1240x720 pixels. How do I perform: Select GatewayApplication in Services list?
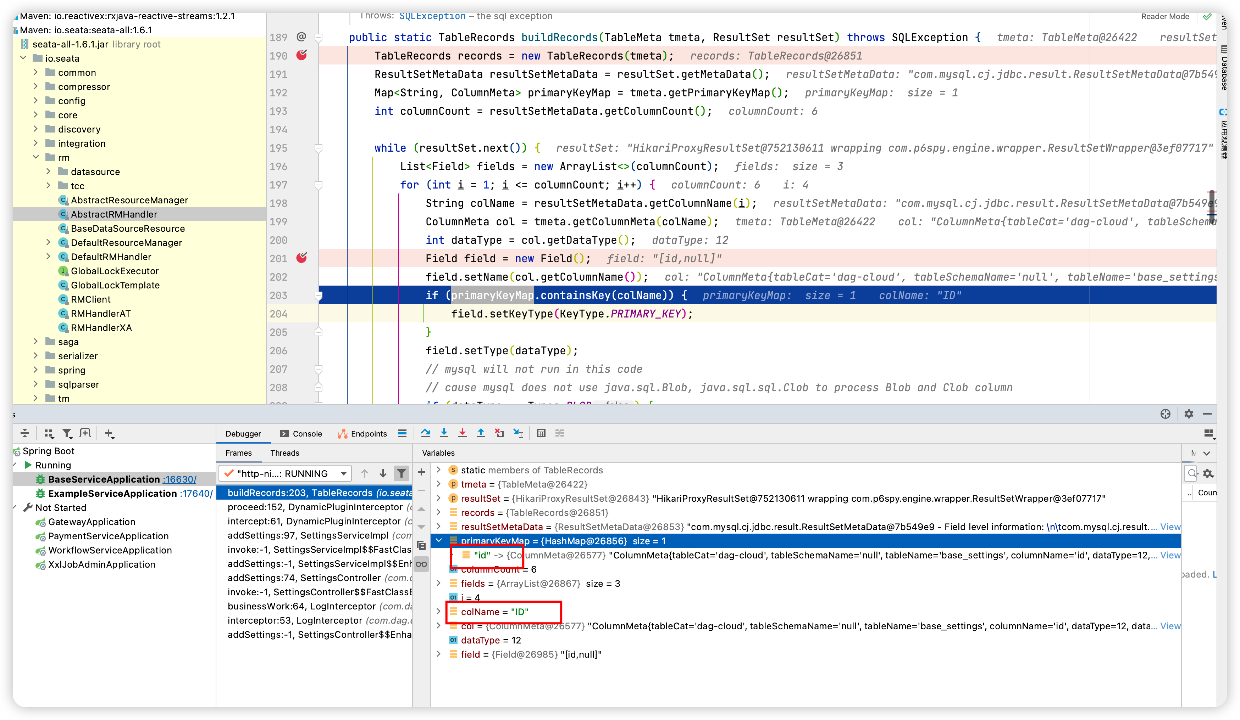92,522
